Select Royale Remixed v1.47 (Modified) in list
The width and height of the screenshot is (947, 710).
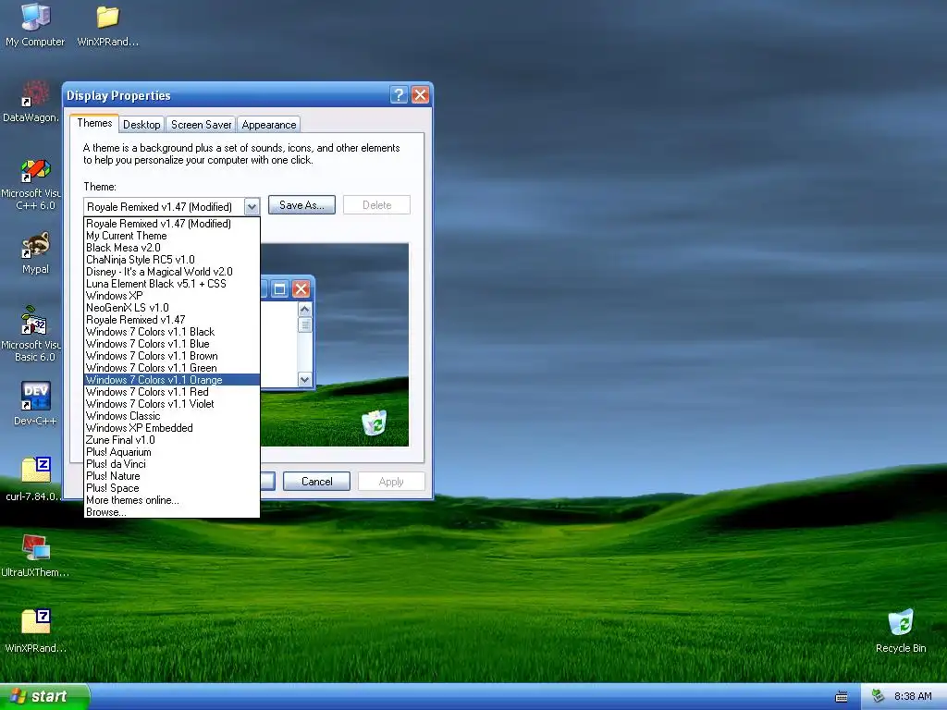[171, 224]
